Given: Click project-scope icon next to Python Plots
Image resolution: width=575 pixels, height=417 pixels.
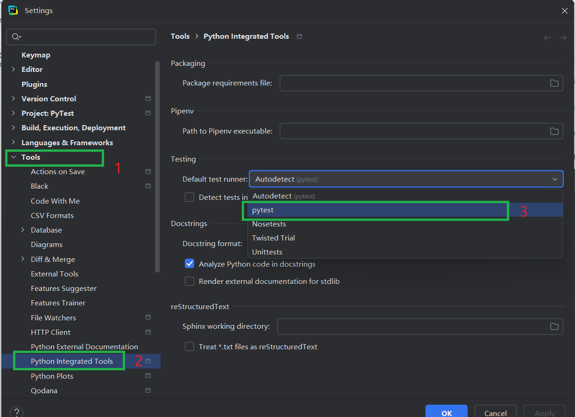Looking at the screenshot, I should (148, 376).
